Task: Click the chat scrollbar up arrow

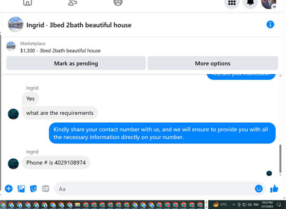Action: click(x=280, y=76)
